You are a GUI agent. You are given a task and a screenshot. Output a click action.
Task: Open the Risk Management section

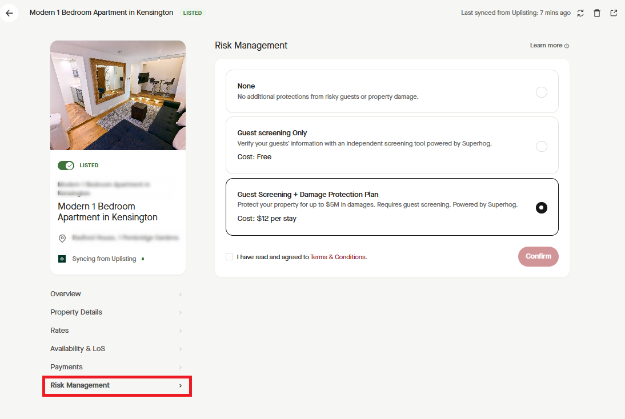coord(117,385)
